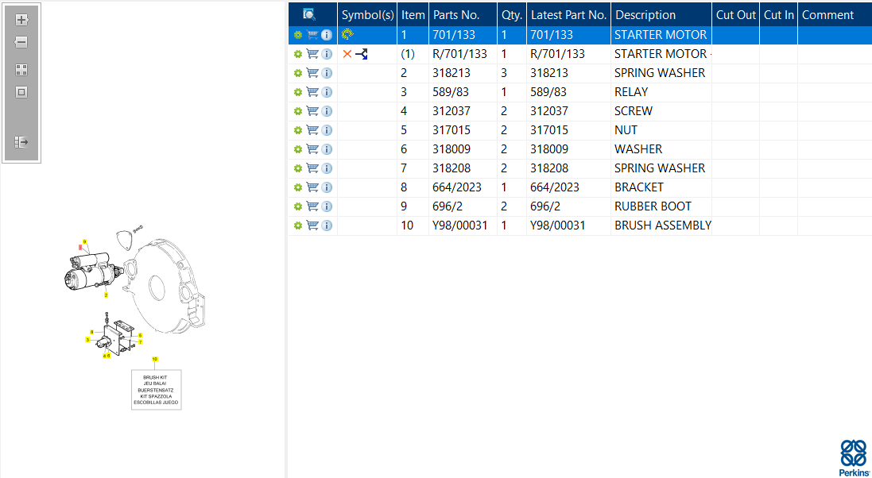Sort by the Description column header
The image size is (872, 478).
click(645, 15)
